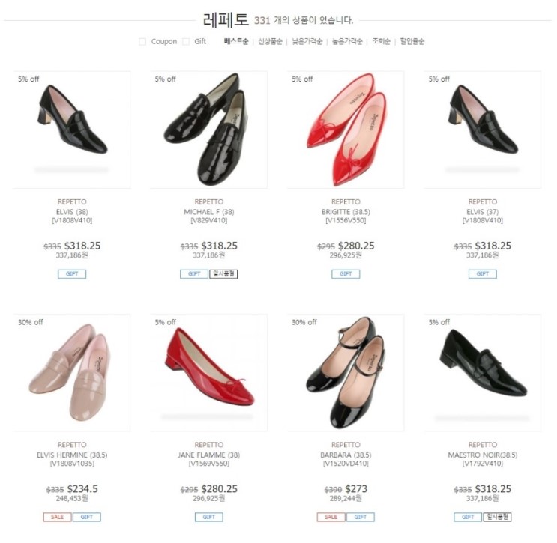The width and height of the screenshot is (557, 543).
Task: Click the 일시품절 badge under MICHAEL F
Action: [223, 274]
